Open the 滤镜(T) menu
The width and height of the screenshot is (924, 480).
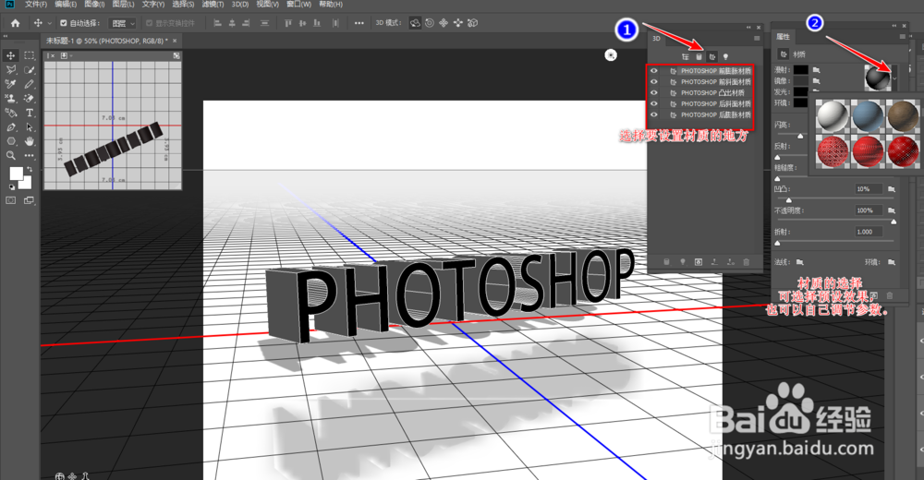[213, 4]
